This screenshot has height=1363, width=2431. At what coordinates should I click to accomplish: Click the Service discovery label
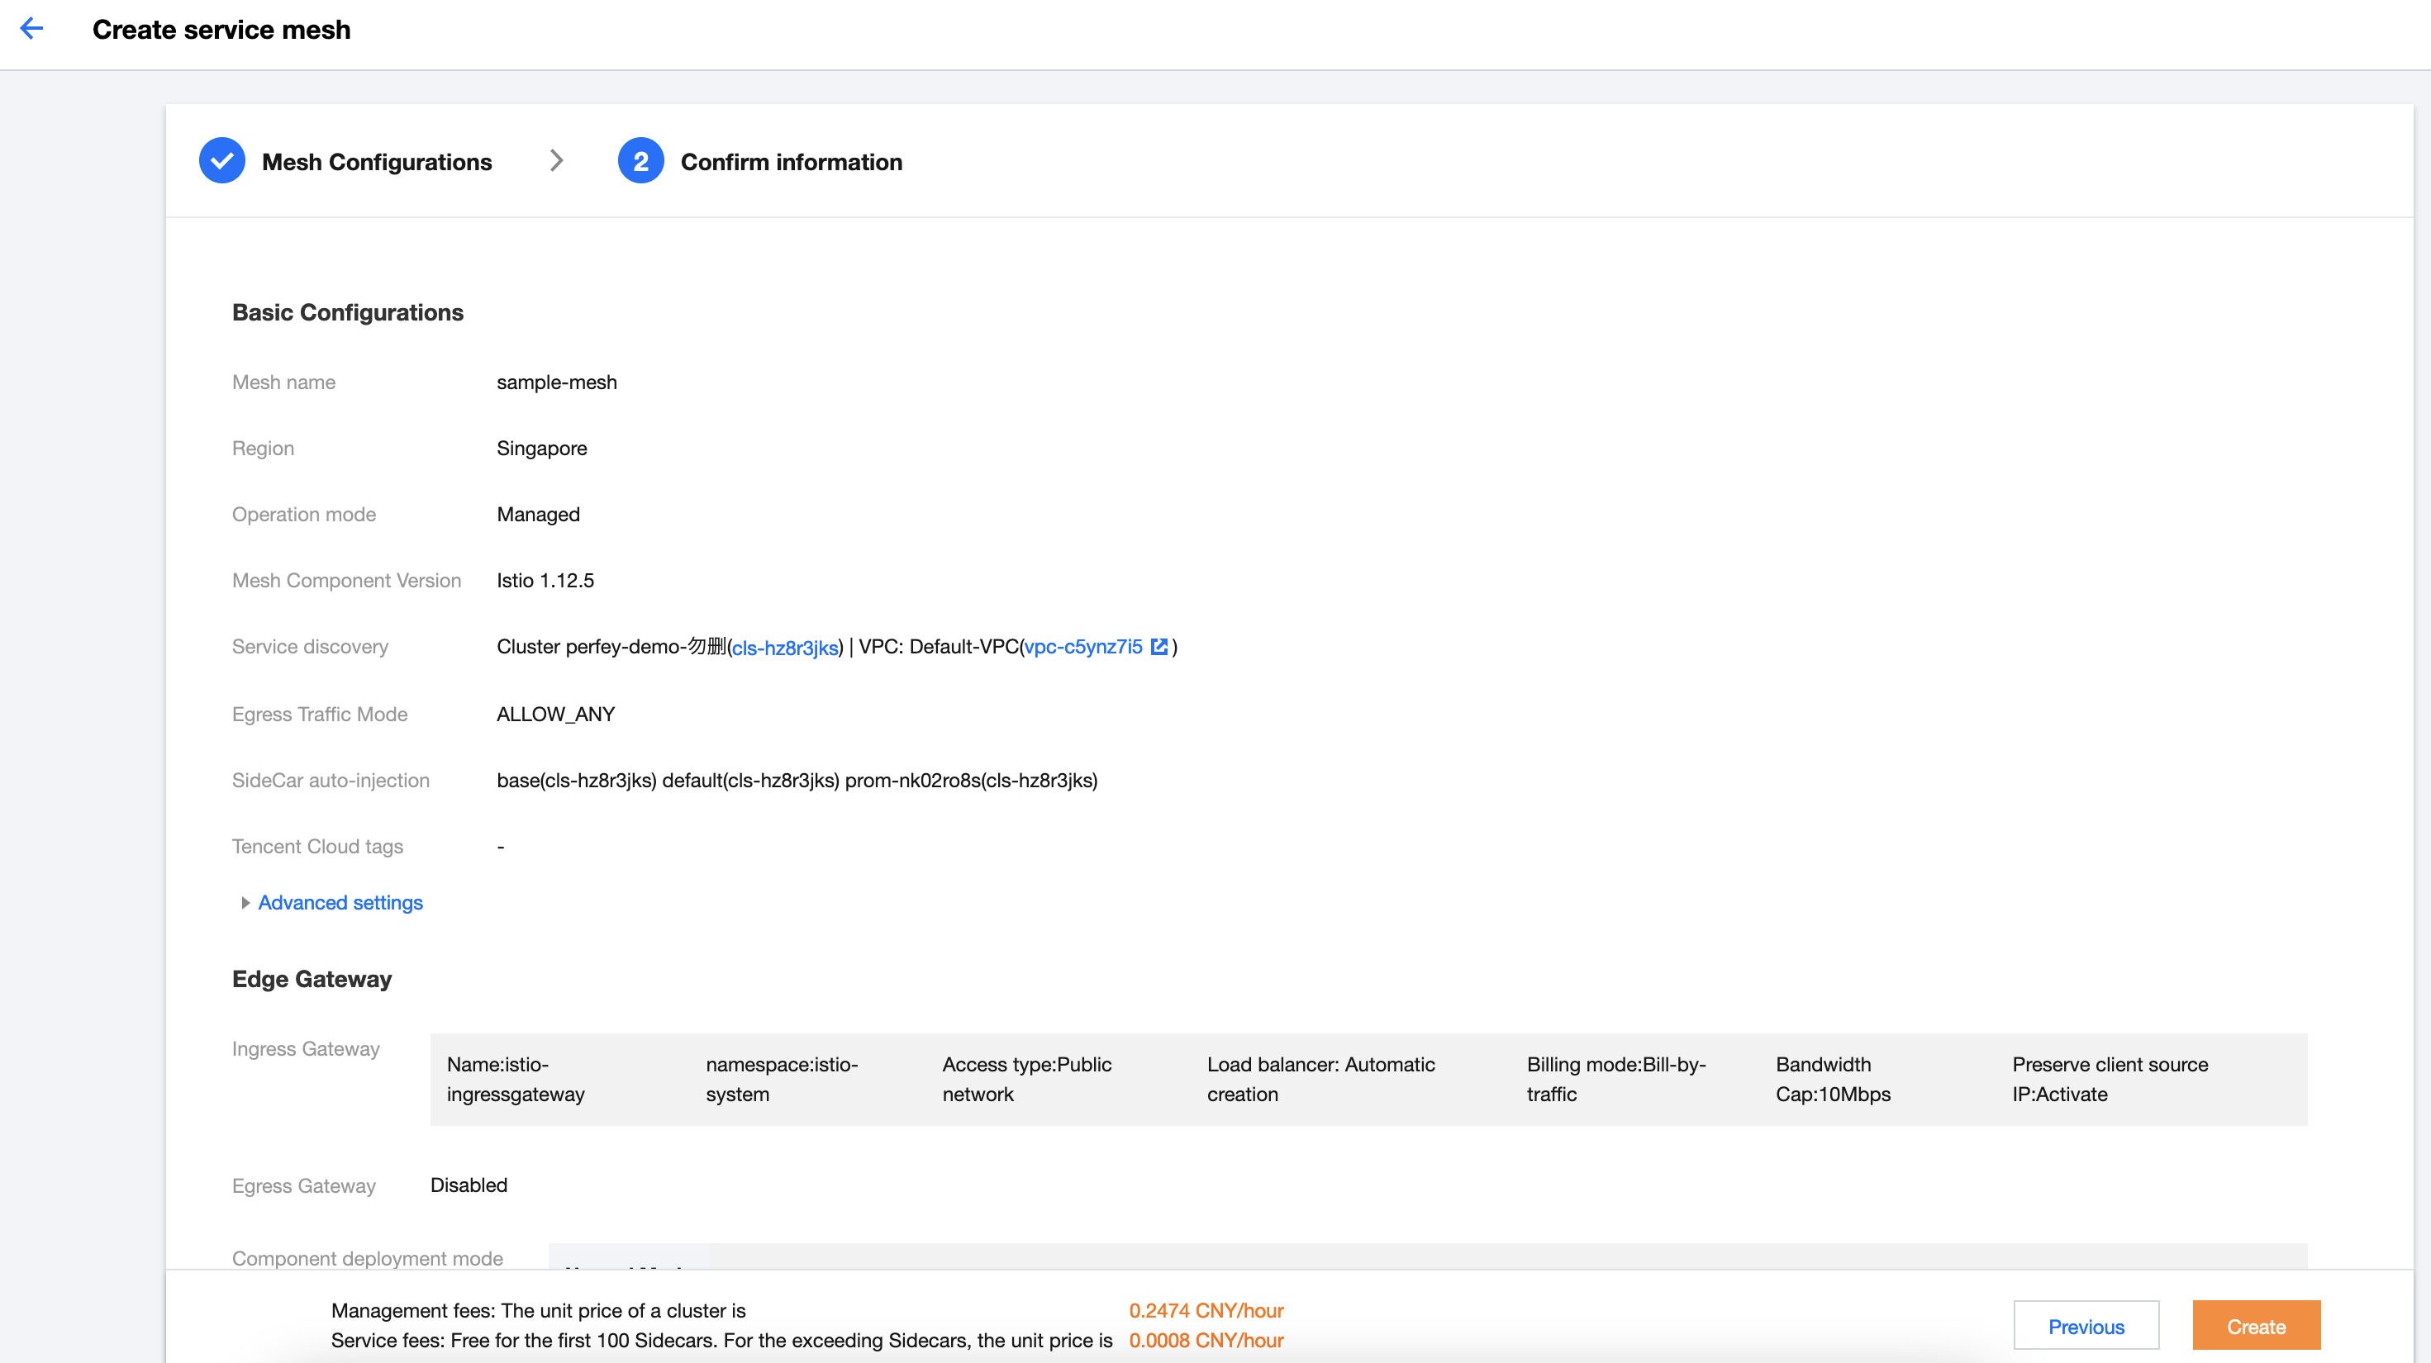click(311, 646)
